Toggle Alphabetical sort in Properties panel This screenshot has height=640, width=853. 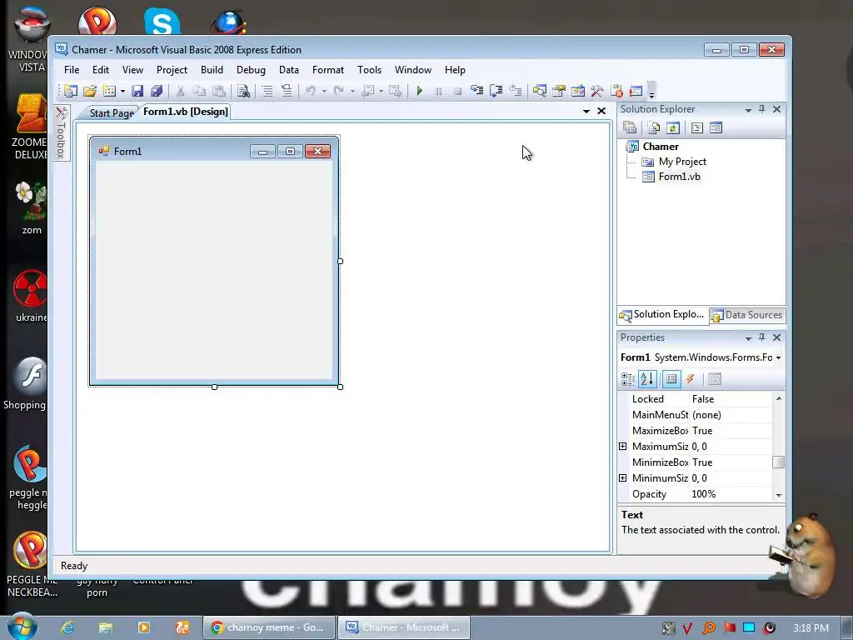646,379
